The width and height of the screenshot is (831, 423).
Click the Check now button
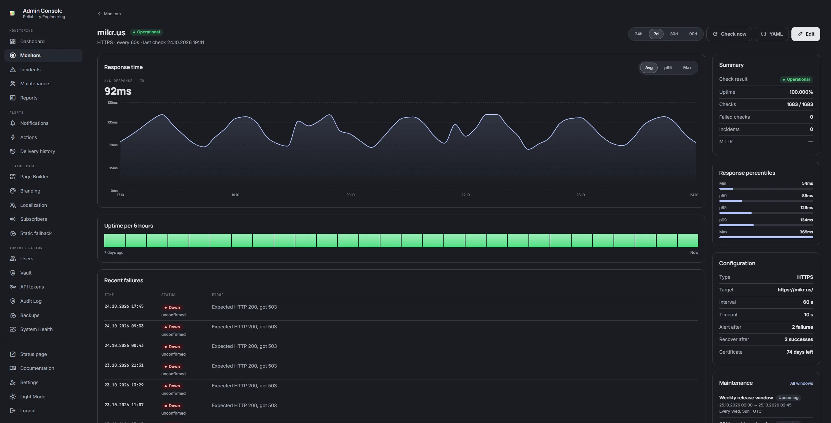click(x=729, y=34)
